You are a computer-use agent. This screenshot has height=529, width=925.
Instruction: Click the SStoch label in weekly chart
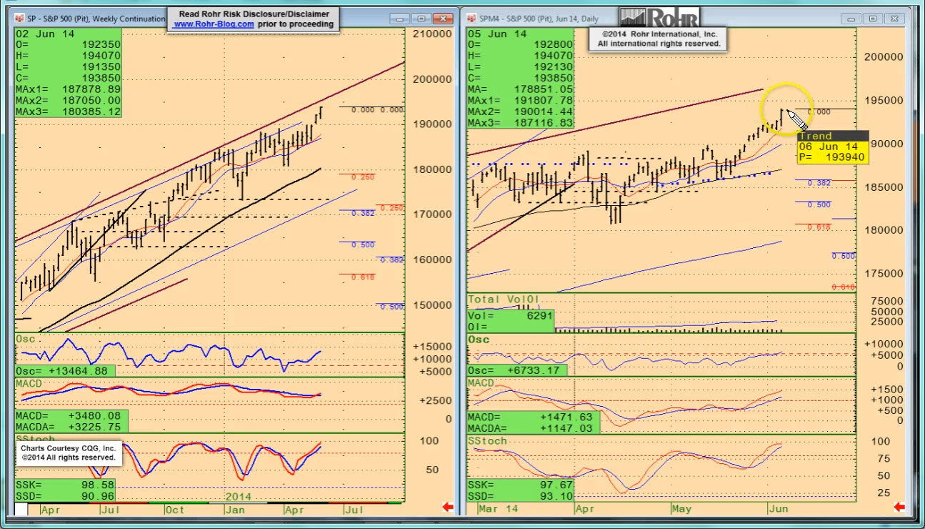33,438
